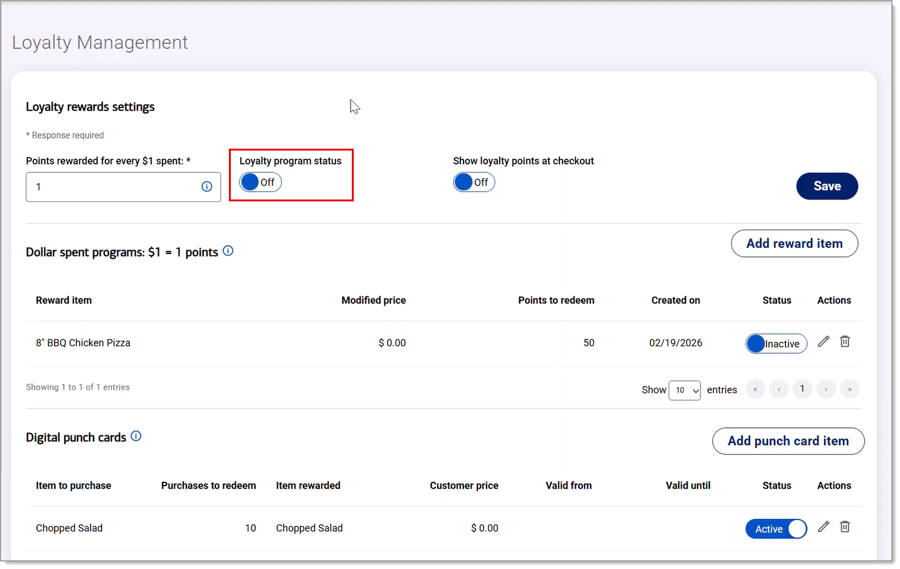Go to first page of reward entries
Screen dimensions: 900x569
pyautogui.click(x=755, y=389)
